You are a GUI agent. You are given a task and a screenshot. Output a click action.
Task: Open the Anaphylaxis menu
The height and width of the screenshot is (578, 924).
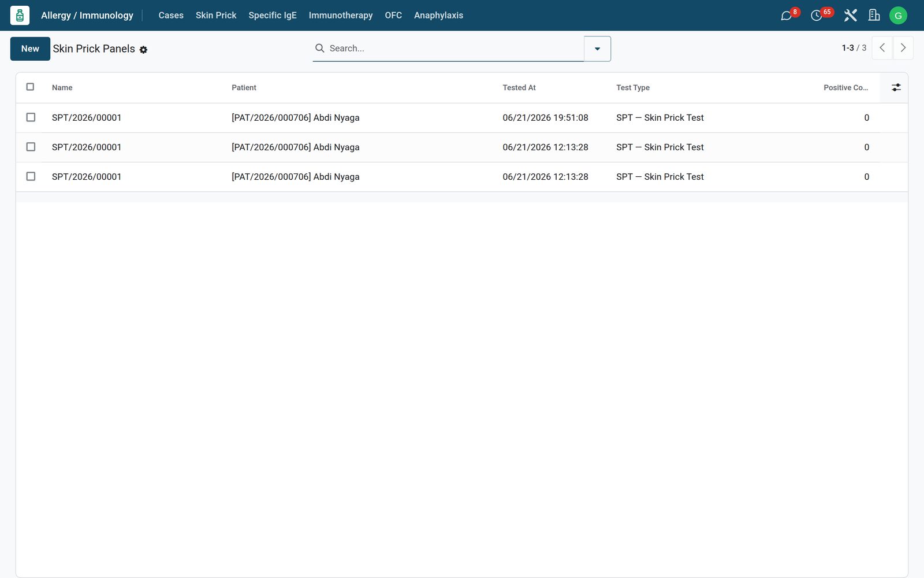click(438, 16)
